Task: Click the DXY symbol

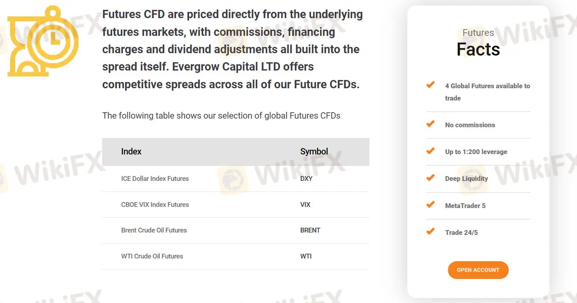Action: click(306, 178)
